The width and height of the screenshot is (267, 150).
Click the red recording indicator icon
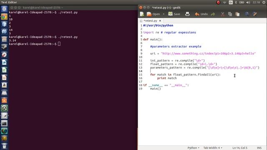218,2
